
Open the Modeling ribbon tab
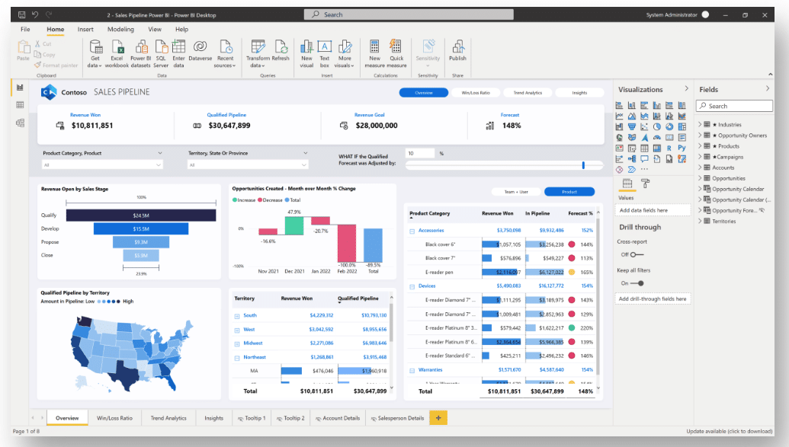point(120,29)
